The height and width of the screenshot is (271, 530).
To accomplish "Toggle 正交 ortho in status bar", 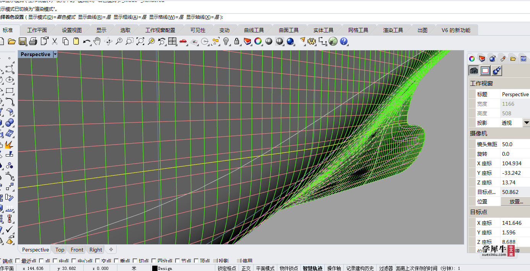I will coord(246,268).
